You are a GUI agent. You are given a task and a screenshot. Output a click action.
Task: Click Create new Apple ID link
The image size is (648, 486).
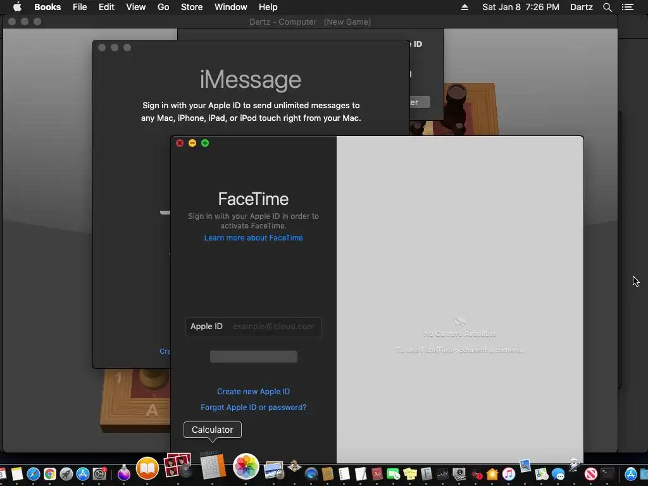[253, 391]
